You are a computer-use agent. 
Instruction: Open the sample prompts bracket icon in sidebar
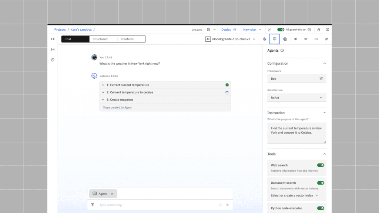pos(53,49)
